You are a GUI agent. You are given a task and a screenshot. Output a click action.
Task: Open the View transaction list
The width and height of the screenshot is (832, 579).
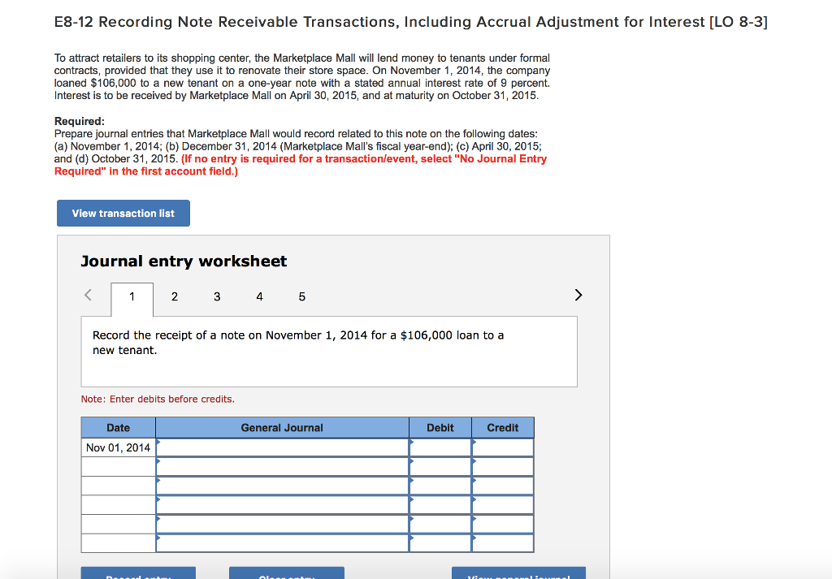pyautogui.click(x=123, y=213)
